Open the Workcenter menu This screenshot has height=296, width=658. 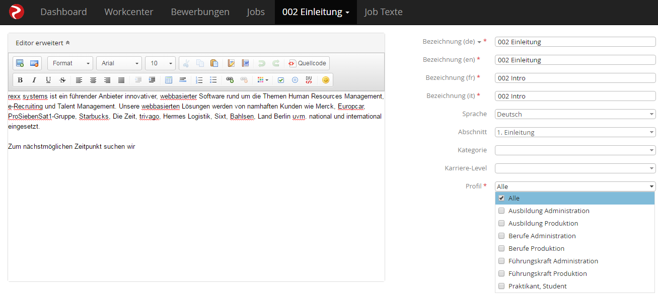click(x=129, y=12)
